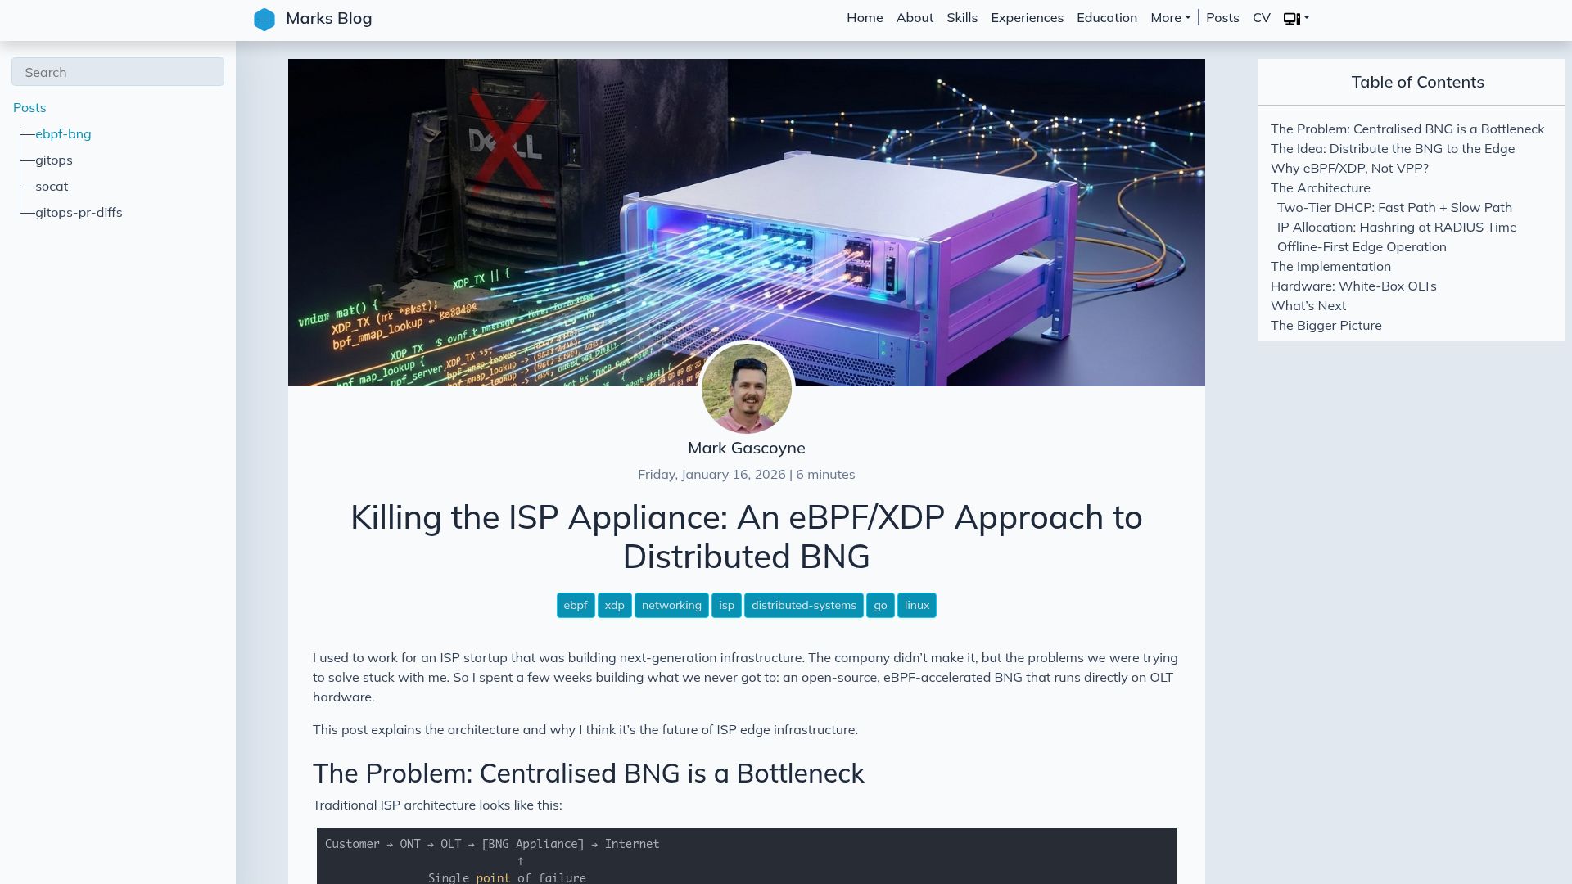1572x884 pixels.
Task: Open the Posts root in sidebar tree
Action: pyautogui.click(x=29, y=108)
